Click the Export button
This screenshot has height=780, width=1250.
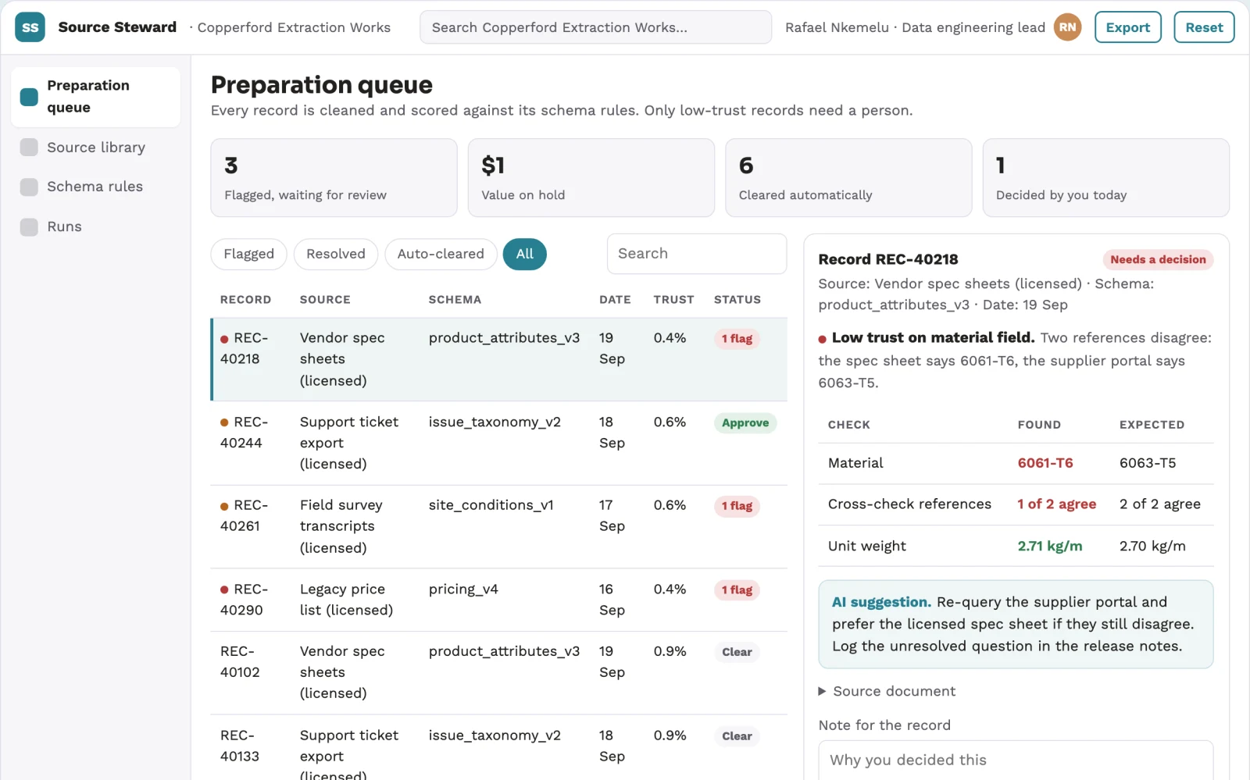tap(1127, 27)
